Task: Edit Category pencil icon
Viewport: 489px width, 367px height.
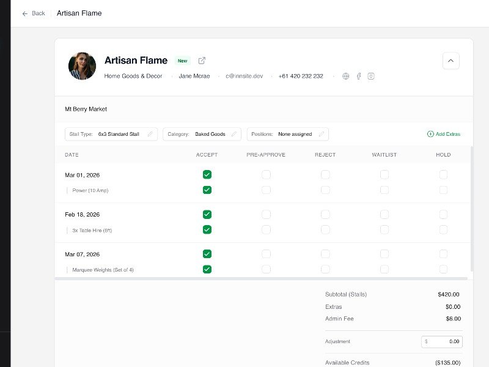Action: (x=233, y=134)
